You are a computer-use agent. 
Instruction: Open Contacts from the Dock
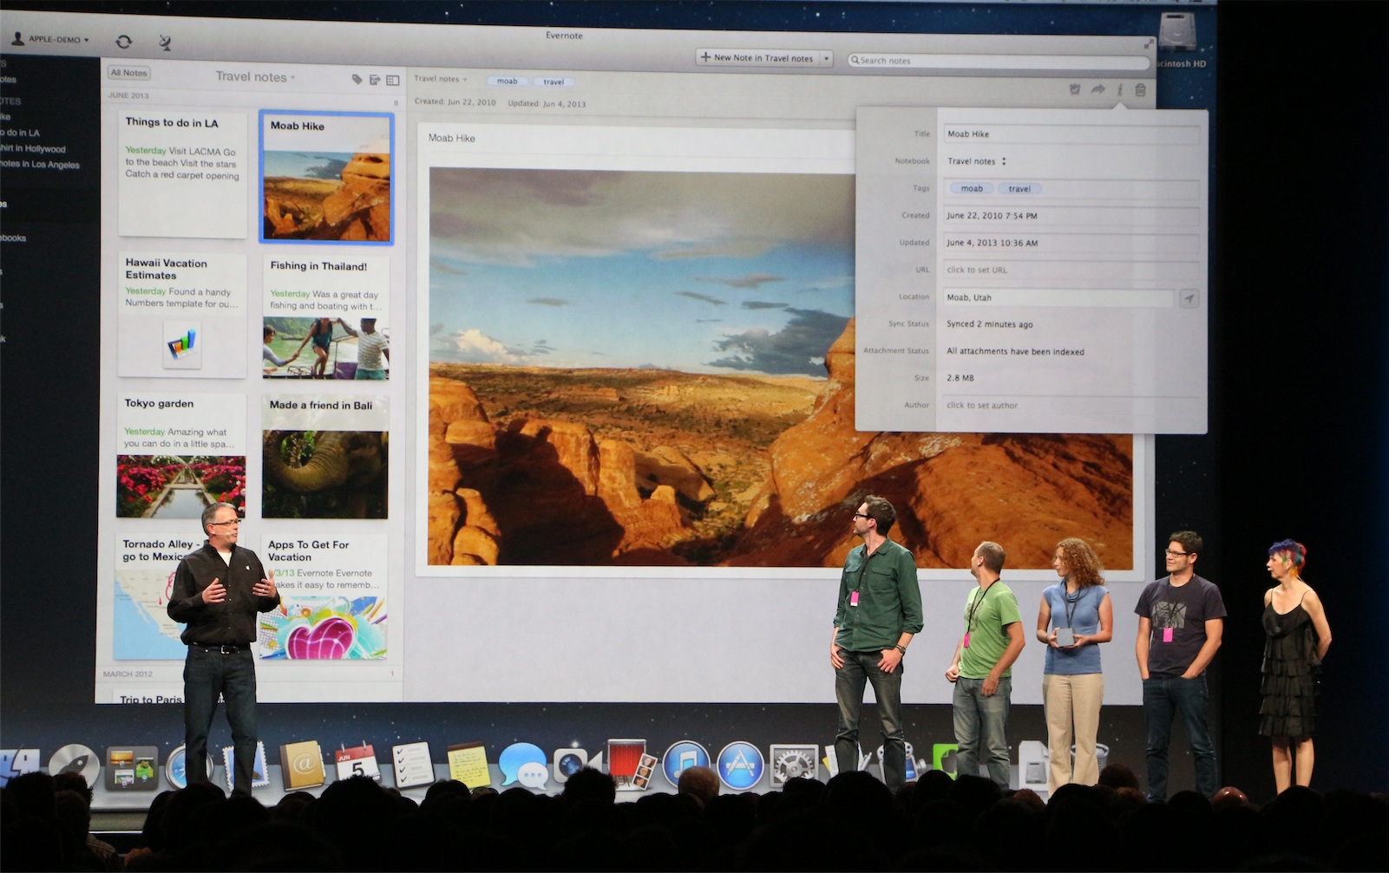(301, 766)
